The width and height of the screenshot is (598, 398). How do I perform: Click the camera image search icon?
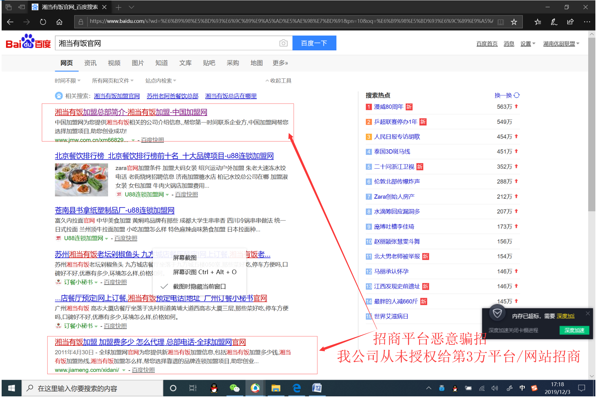(283, 43)
